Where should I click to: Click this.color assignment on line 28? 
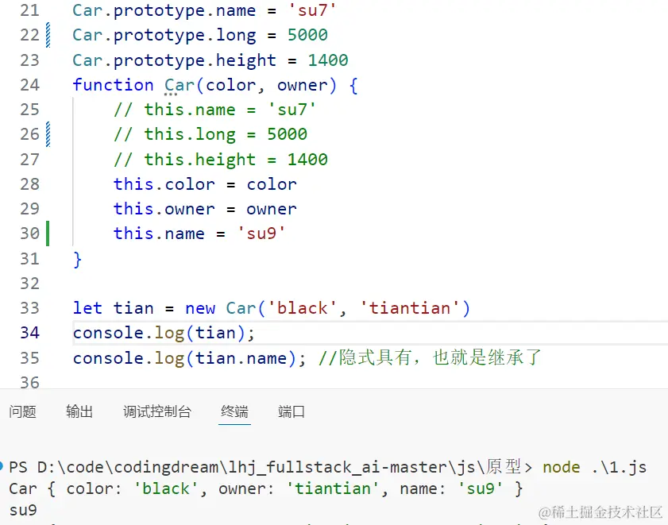pos(205,184)
